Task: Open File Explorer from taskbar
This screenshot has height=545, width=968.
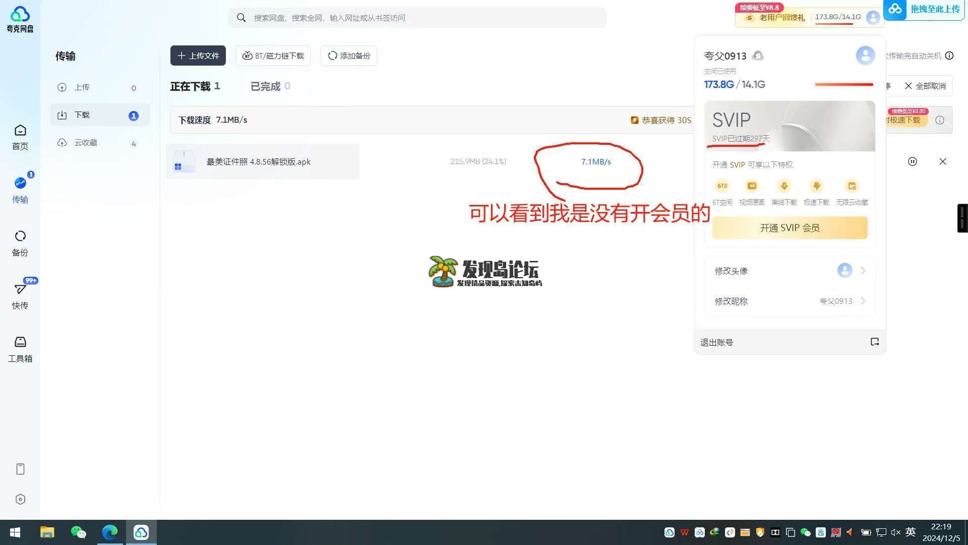Action: [47, 532]
